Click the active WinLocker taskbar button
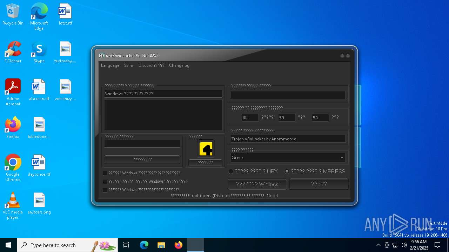 pyautogui.click(x=196, y=245)
